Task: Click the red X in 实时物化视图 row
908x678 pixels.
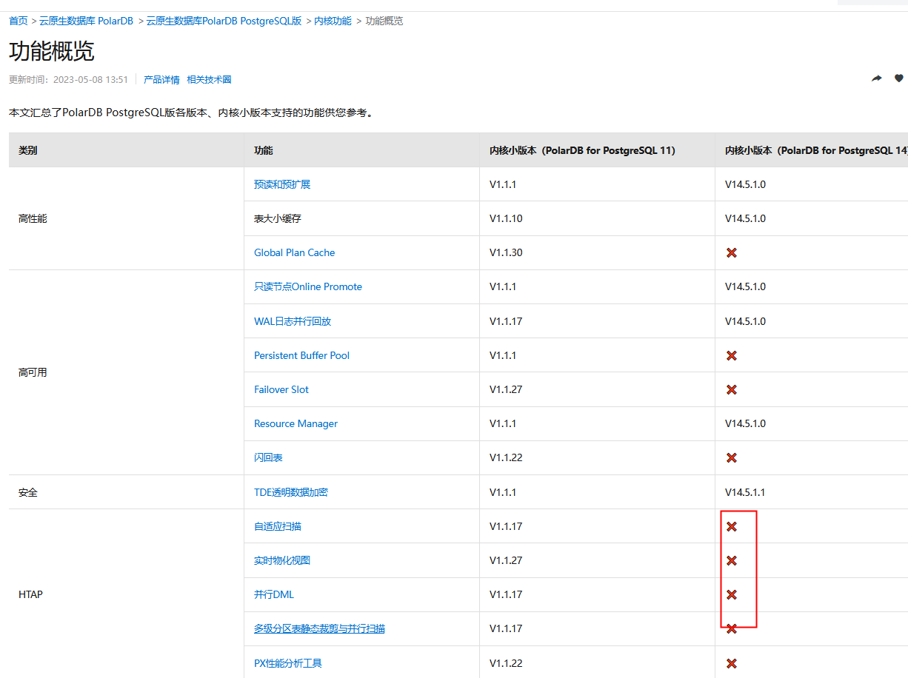Action: (732, 560)
